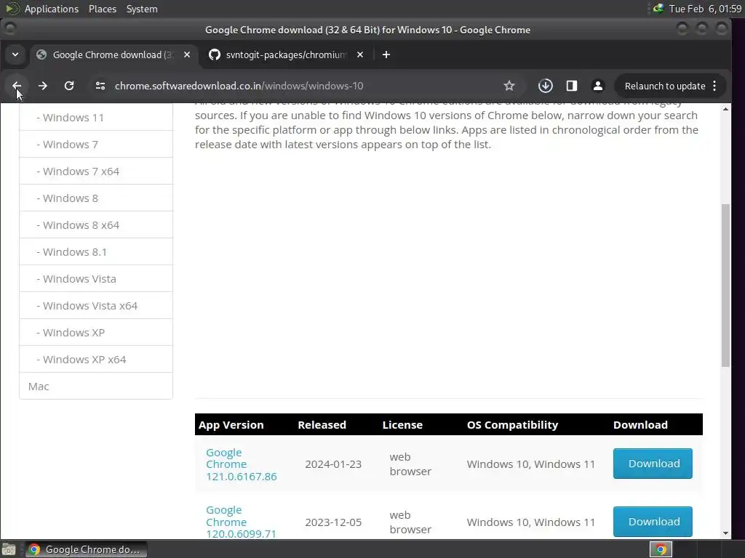
Task: Click the clock showing Tue Feb 6
Action: tap(705, 9)
